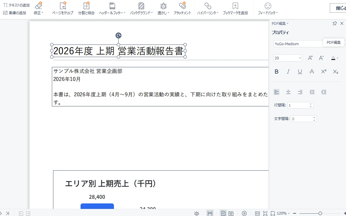Click the rotate handle above the title
The height and width of the screenshot is (216, 346).
point(119,35)
